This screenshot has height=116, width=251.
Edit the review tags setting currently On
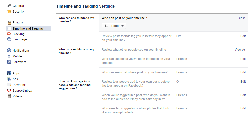[243, 82]
